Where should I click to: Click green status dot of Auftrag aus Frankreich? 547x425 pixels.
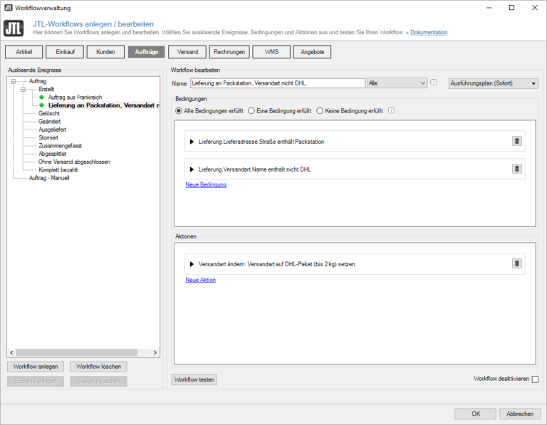tap(42, 97)
